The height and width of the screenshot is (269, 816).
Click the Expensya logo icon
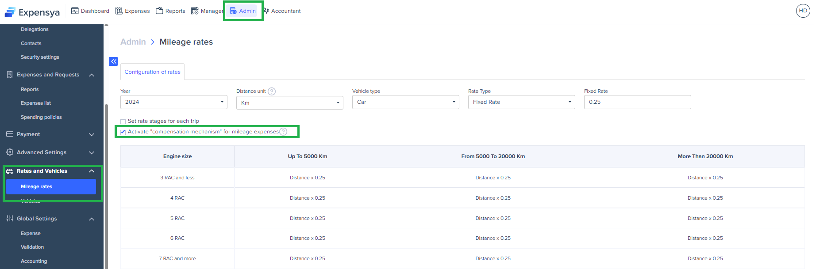tap(10, 12)
